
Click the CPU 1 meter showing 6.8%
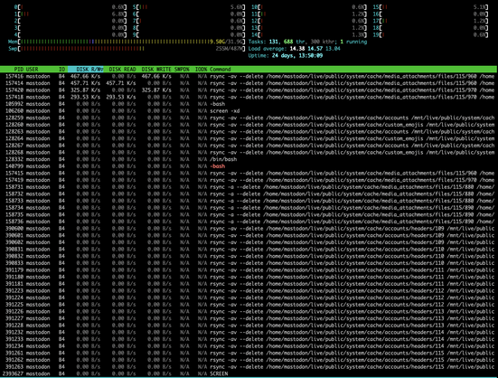coord(70,14)
